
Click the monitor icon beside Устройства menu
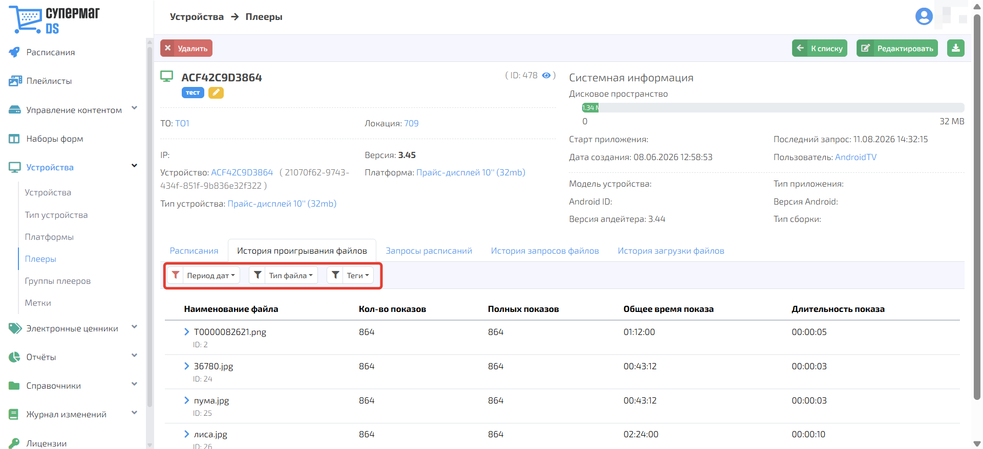15,167
